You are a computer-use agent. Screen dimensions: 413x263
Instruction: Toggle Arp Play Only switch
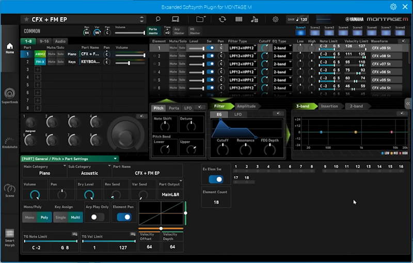point(97,217)
